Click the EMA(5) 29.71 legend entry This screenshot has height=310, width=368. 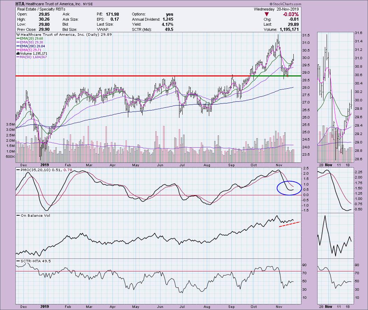point(29,50)
